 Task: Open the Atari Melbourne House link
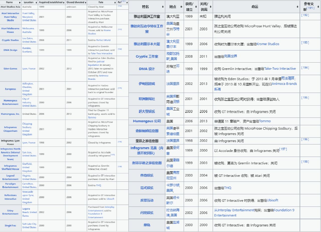coord(10,30)
